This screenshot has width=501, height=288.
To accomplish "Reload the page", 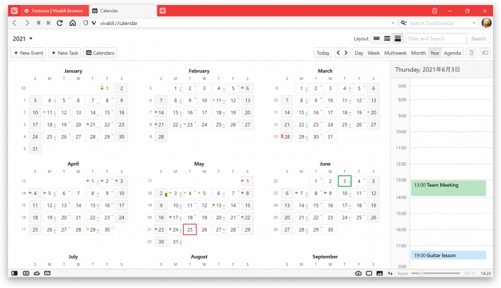I will (59, 23).
